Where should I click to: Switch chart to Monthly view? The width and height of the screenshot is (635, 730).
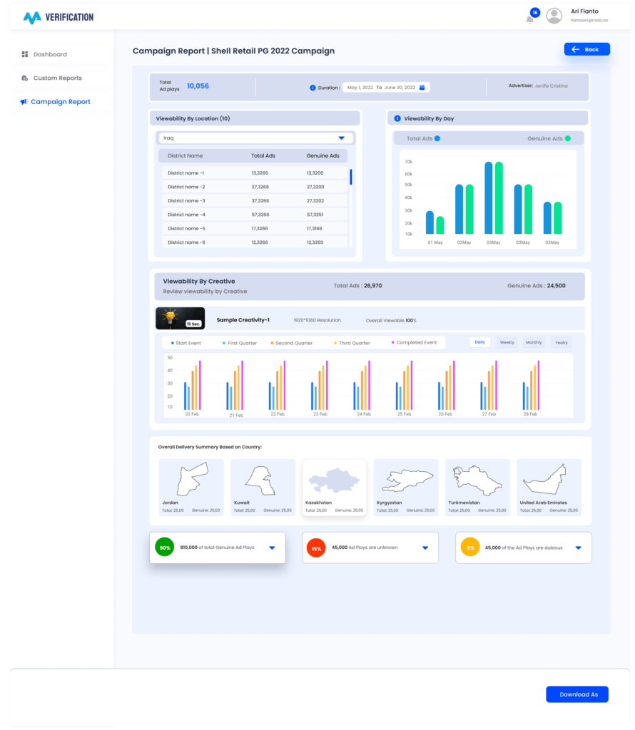534,343
